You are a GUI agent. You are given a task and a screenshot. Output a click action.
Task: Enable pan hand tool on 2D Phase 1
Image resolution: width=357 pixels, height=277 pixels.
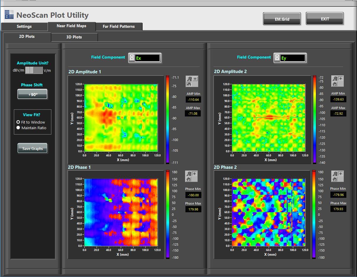tap(189, 179)
